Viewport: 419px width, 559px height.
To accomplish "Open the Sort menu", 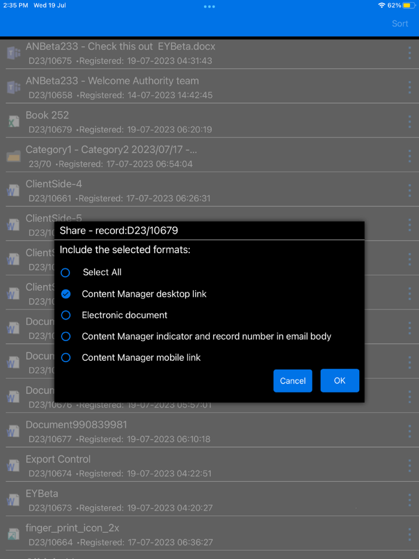I will click(x=400, y=23).
